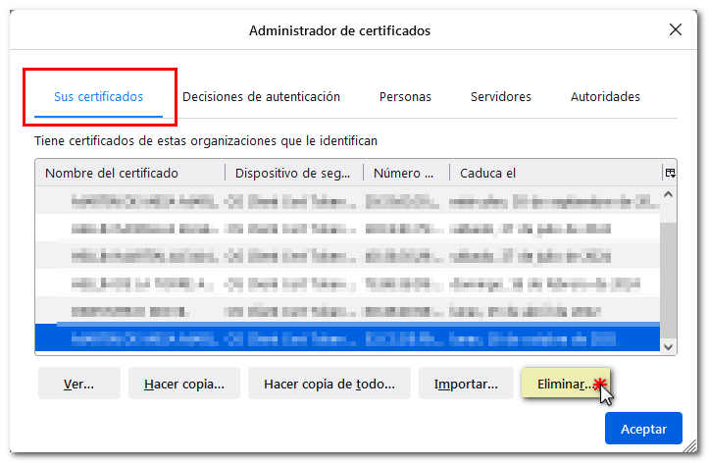Click the scrollbar down arrow in certificate list
Screen dimensions: 708x463
pos(669,346)
